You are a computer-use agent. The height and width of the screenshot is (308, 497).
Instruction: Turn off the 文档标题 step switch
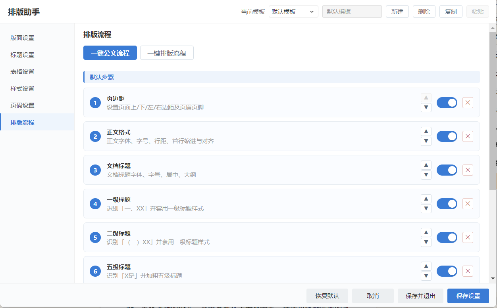coord(447,170)
